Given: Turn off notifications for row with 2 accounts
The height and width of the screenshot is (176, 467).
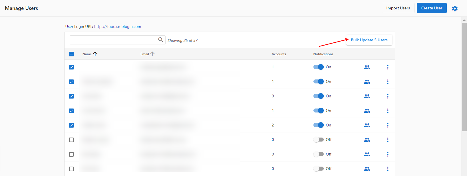Looking at the screenshot, I should click(x=319, y=125).
